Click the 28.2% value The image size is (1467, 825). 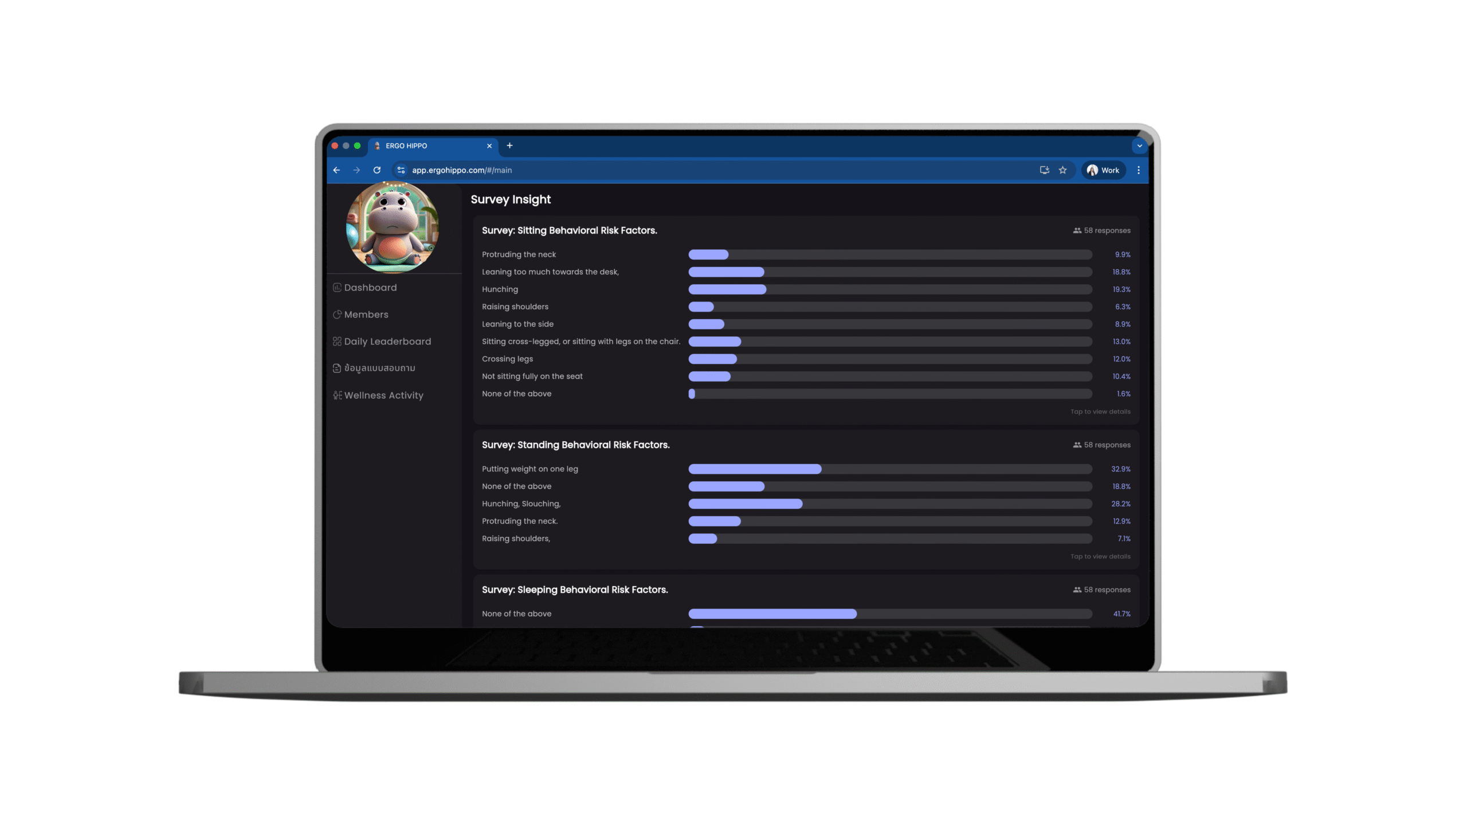point(1120,504)
